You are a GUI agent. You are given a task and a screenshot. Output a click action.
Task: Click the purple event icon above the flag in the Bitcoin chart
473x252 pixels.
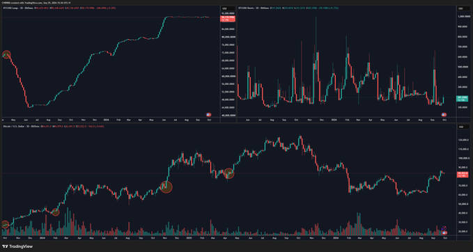(444, 228)
